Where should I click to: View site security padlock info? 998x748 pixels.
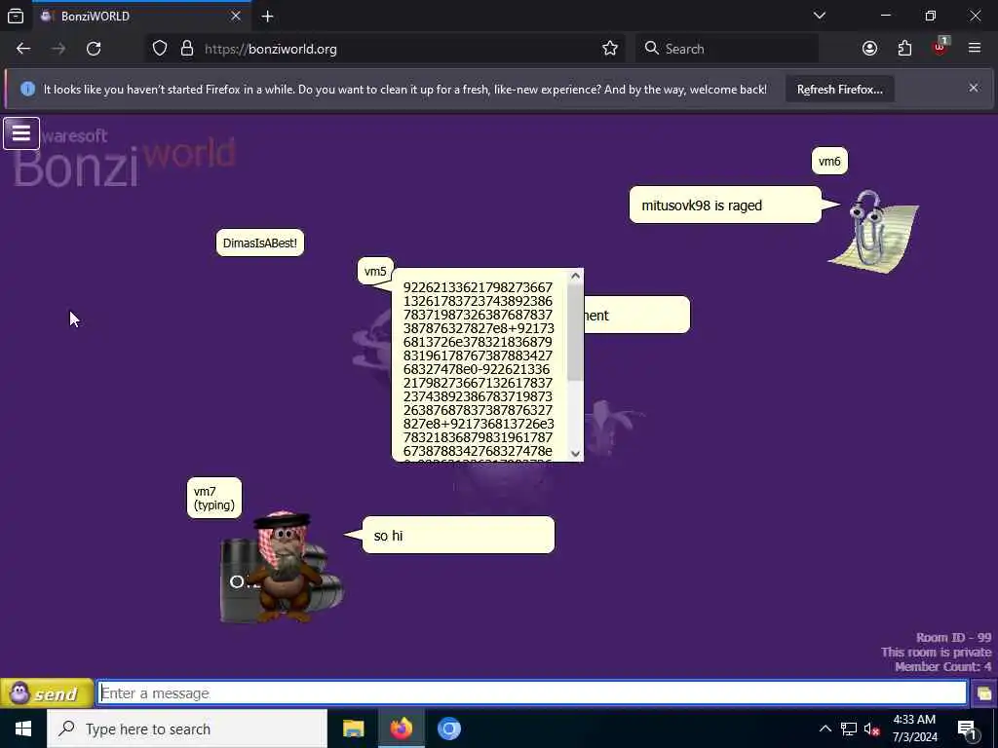click(x=186, y=49)
